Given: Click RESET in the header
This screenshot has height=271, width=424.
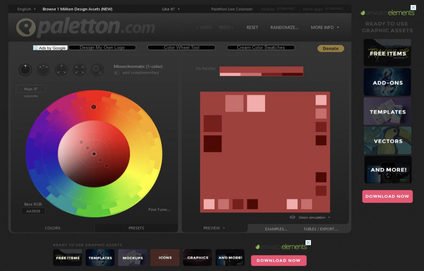Looking at the screenshot, I should pyautogui.click(x=252, y=27).
